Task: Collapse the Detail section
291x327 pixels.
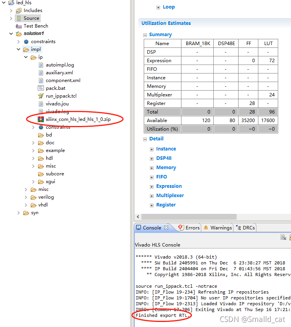Action: tap(145, 139)
